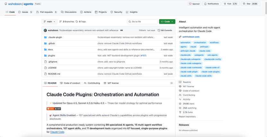Click the Sponsor heart button
The width and height of the screenshot is (267, 137).
coord(194,4)
